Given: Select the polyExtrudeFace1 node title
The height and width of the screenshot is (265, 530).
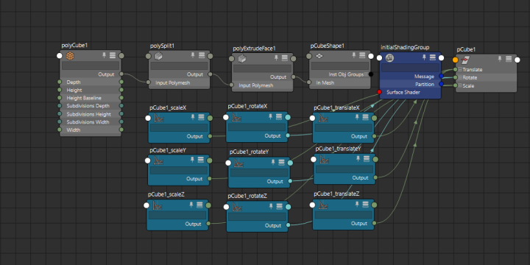Looking at the screenshot, I should click(254, 49).
